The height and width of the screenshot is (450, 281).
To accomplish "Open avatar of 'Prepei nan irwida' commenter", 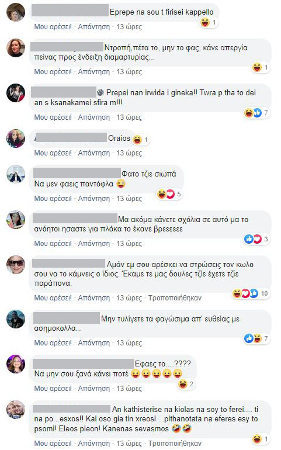I will [x=16, y=93].
